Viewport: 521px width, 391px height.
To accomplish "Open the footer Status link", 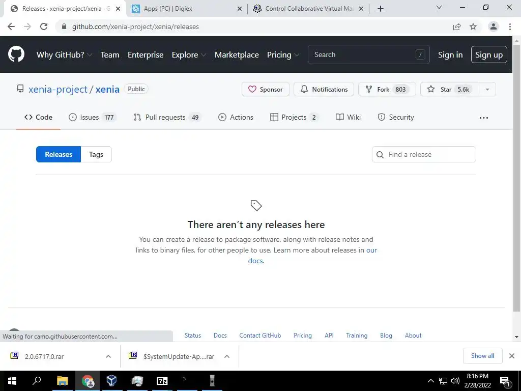I will click(x=193, y=335).
